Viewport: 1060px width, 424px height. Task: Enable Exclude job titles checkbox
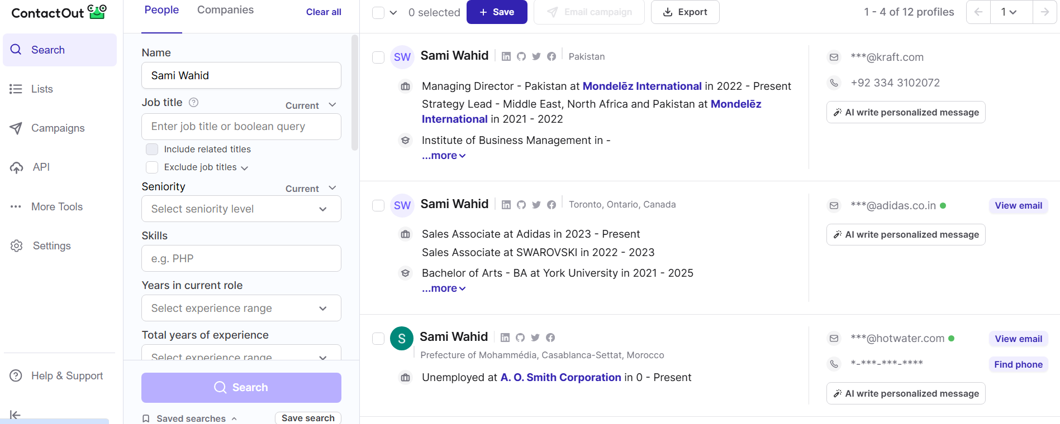(152, 167)
